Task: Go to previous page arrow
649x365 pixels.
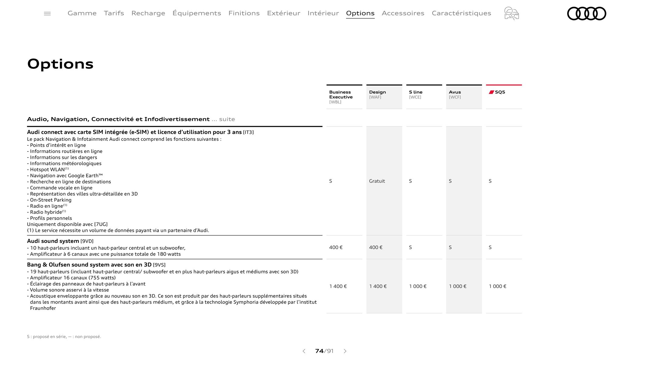Action: 304,351
